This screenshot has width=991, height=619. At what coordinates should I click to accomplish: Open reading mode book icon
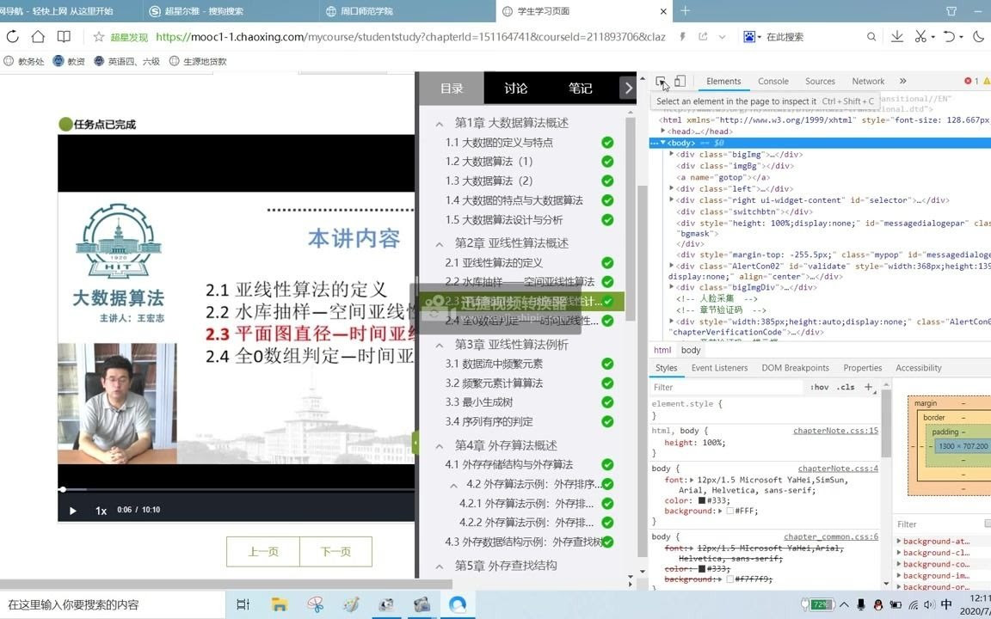point(64,37)
